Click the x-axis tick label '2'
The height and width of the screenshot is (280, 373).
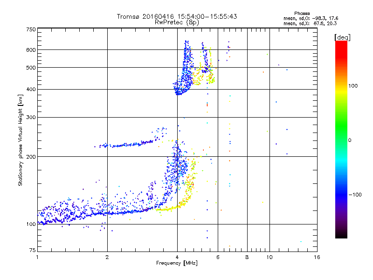pyautogui.click(x=107, y=257)
